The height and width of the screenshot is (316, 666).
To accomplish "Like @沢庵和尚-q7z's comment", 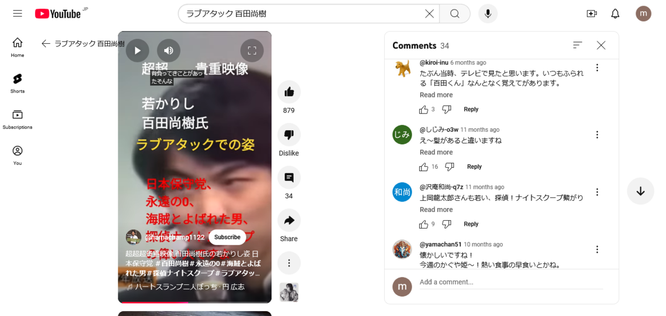I will click(x=424, y=224).
